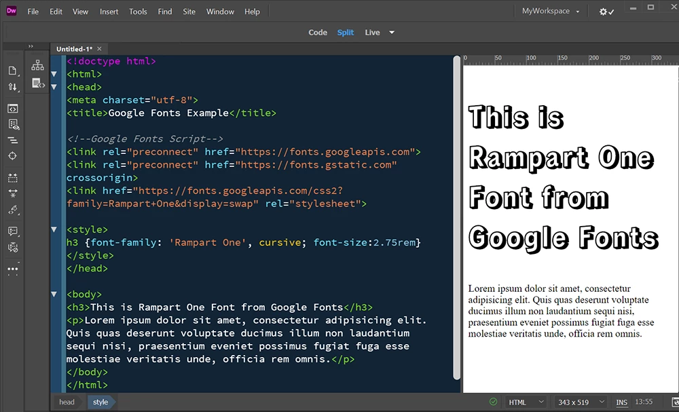Click the Select Parent Tag icon
Viewport: 679px width, 412px height.
coord(13,210)
